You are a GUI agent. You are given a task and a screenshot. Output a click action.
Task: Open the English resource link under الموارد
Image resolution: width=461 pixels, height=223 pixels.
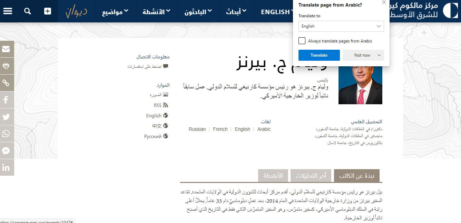pyautogui.click(x=154, y=116)
